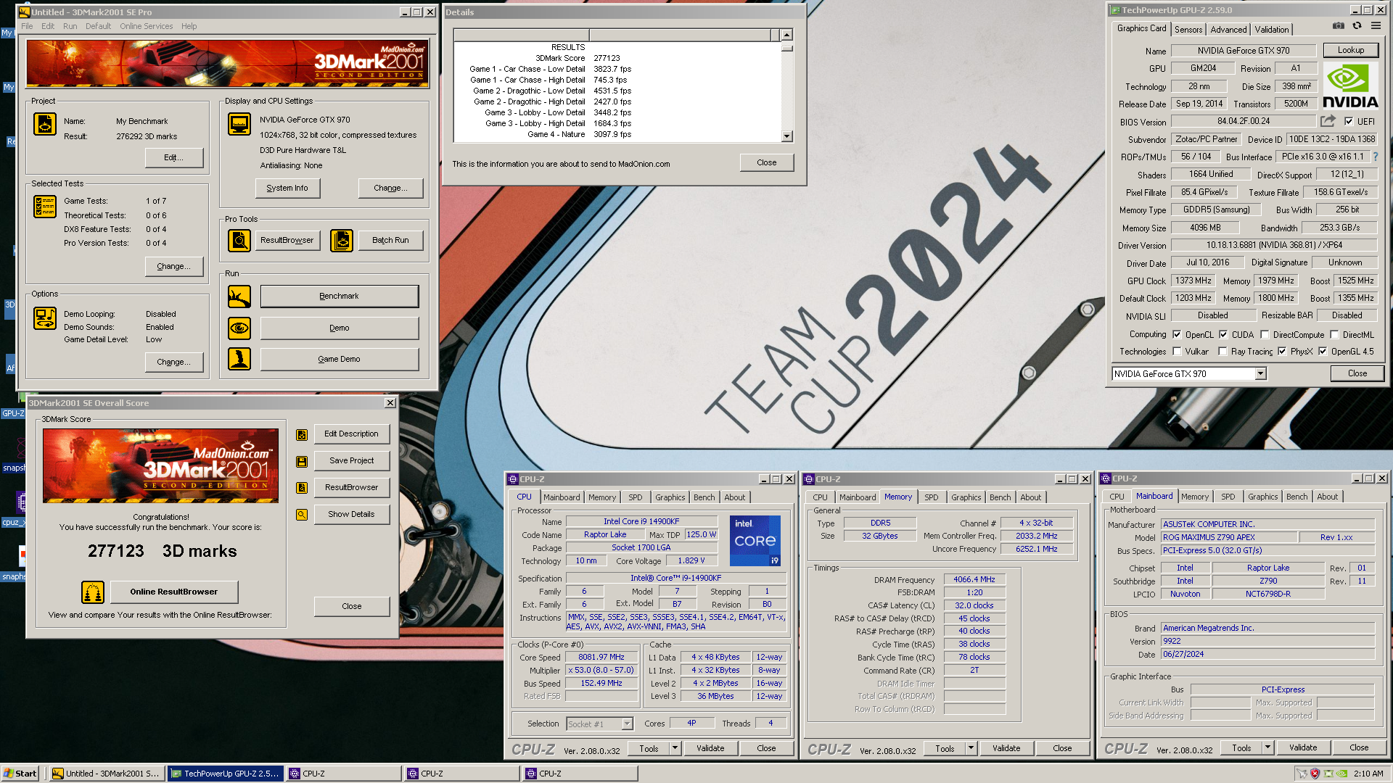Click the icon beside Online ResultBrowser
Viewport: 1393px width, 783px height.
click(x=93, y=592)
